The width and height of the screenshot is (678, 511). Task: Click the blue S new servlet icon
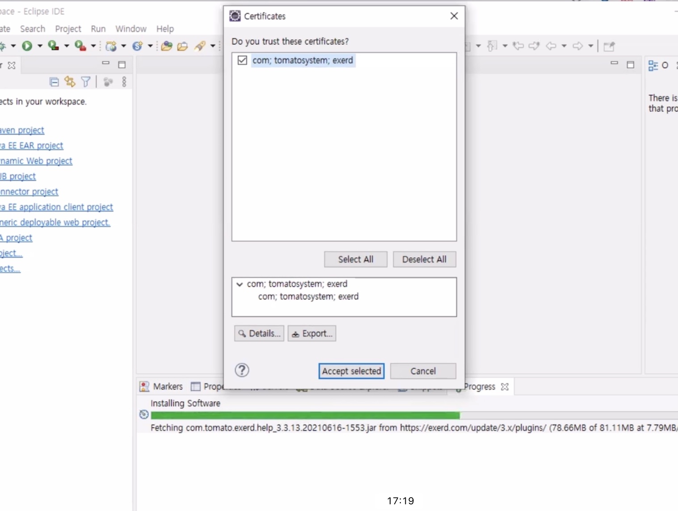click(x=137, y=46)
